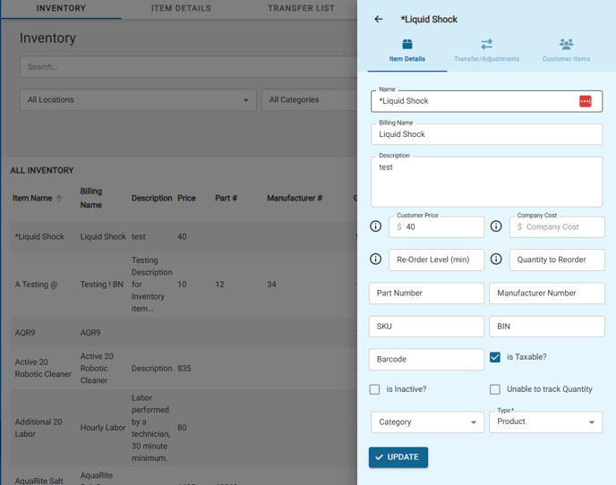Open the All Locations filter dropdown
Viewport: 616px width, 485px height.
pyautogui.click(x=138, y=100)
